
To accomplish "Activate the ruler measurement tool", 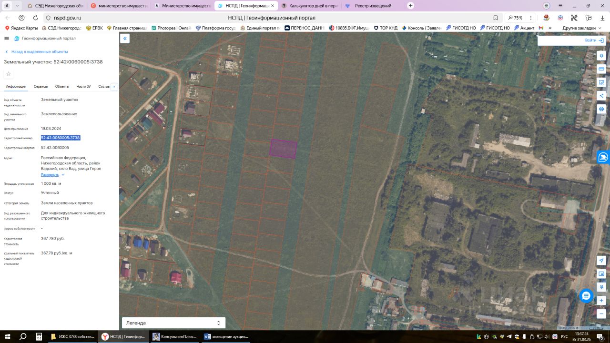I will tap(601, 69).
